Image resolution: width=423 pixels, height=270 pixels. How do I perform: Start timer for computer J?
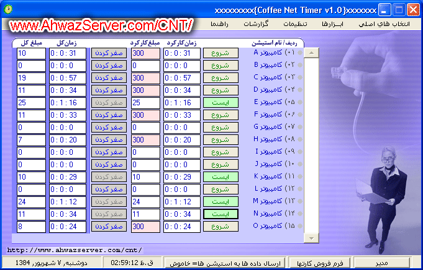point(221,165)
